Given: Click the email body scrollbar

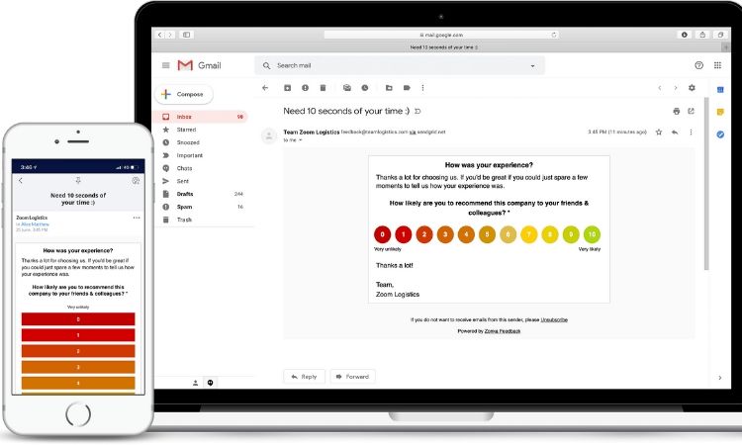Looking at the screenshot, I should coord(706,184).
